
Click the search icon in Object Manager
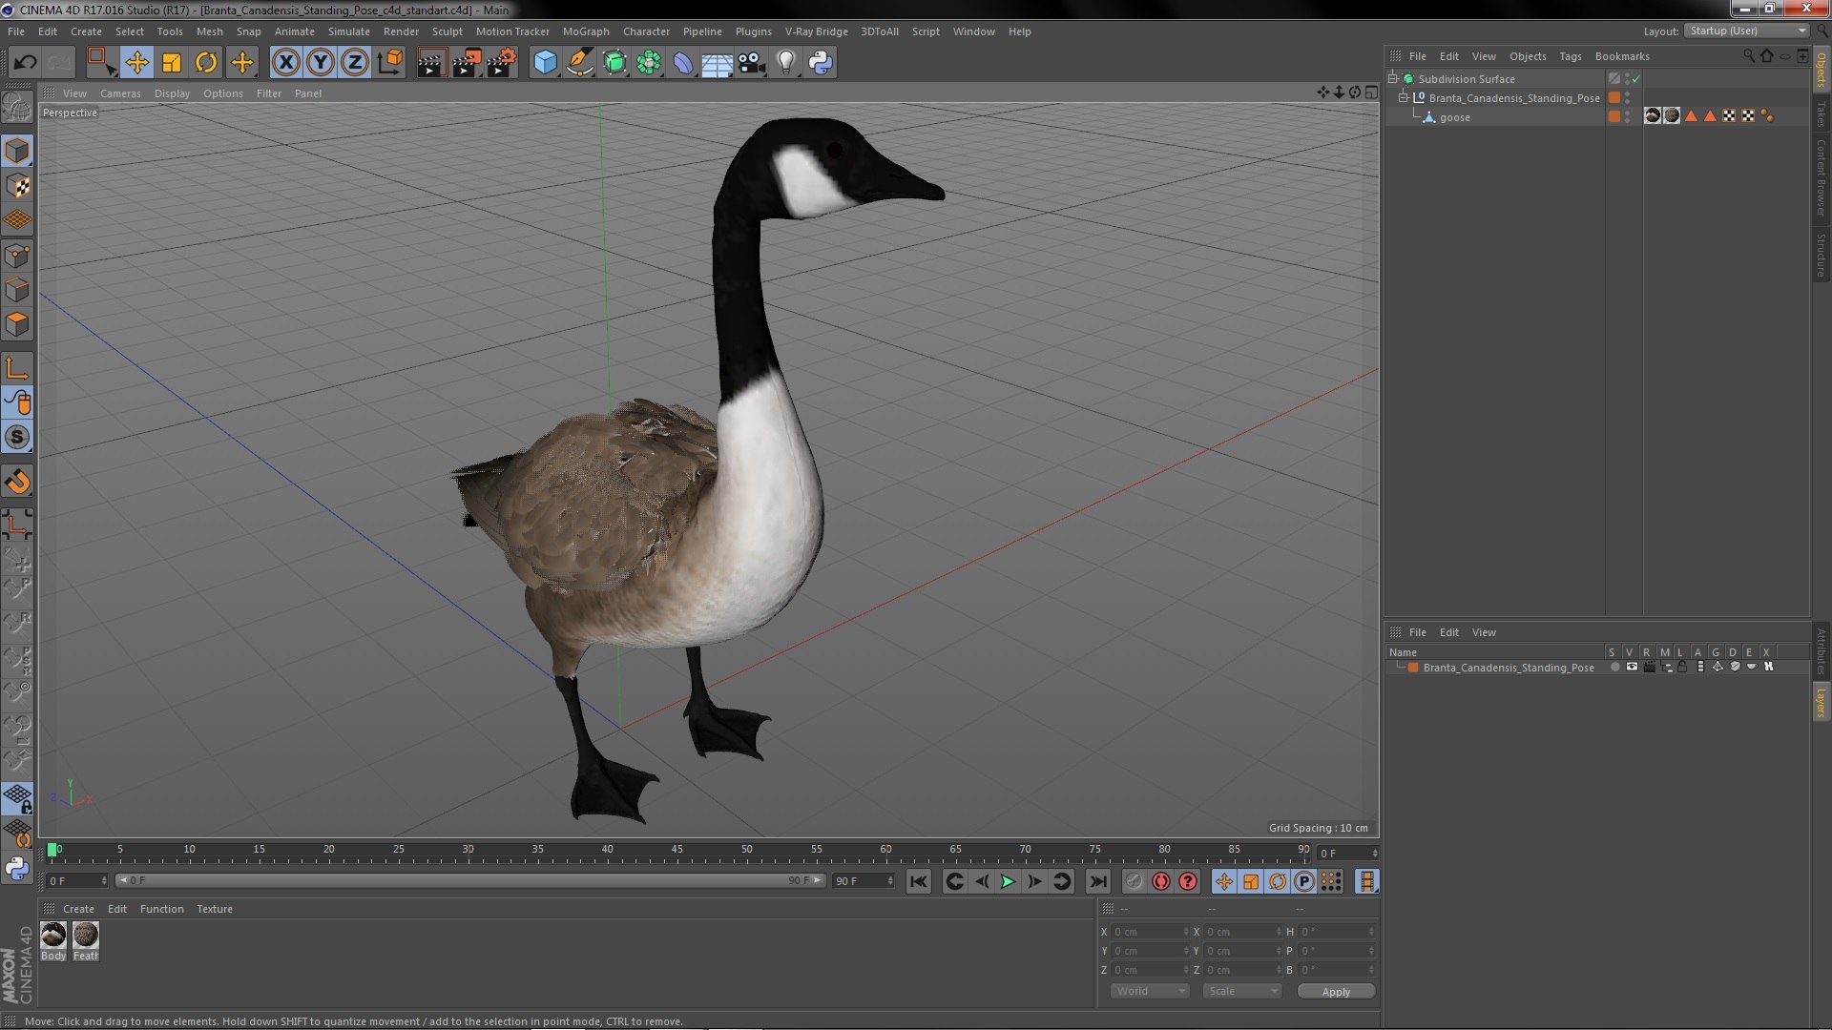tap(1748, 56)
